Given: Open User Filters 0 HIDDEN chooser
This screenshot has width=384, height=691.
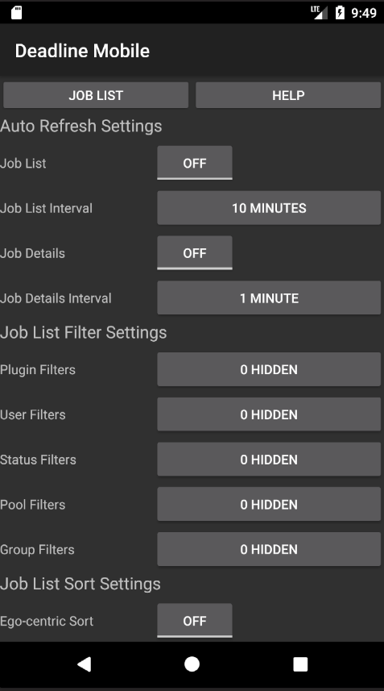Looking at the screenshot, I should tap(269, 414).
